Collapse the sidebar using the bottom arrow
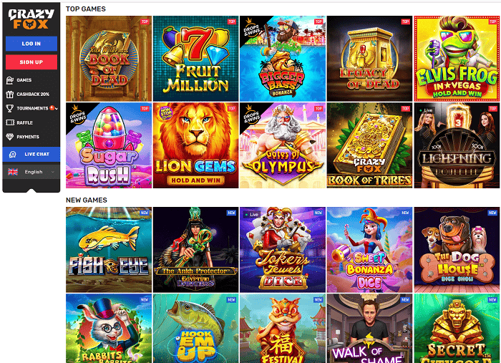Image resolution: width=501 pixels, height=363 pixels. (x=31, y=190)
